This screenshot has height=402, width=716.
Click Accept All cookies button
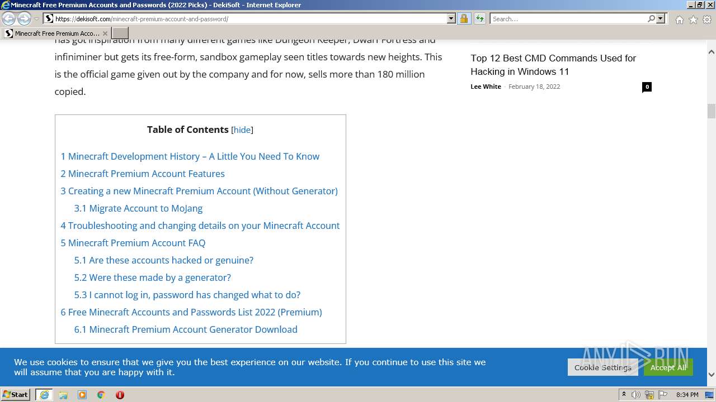tap(668, 367)
